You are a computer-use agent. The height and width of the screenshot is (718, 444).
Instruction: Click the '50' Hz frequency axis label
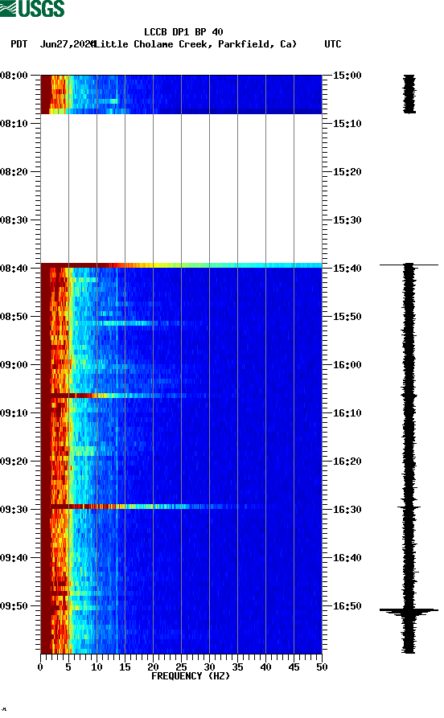[322, 667]
